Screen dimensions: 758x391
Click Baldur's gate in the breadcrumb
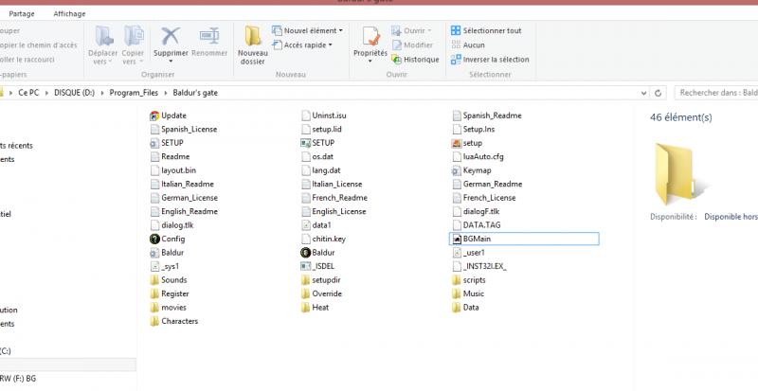195,93
